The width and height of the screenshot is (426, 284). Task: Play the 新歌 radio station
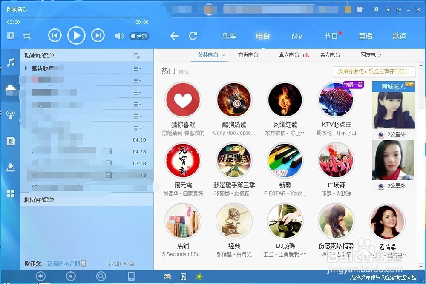click(285, 161)
